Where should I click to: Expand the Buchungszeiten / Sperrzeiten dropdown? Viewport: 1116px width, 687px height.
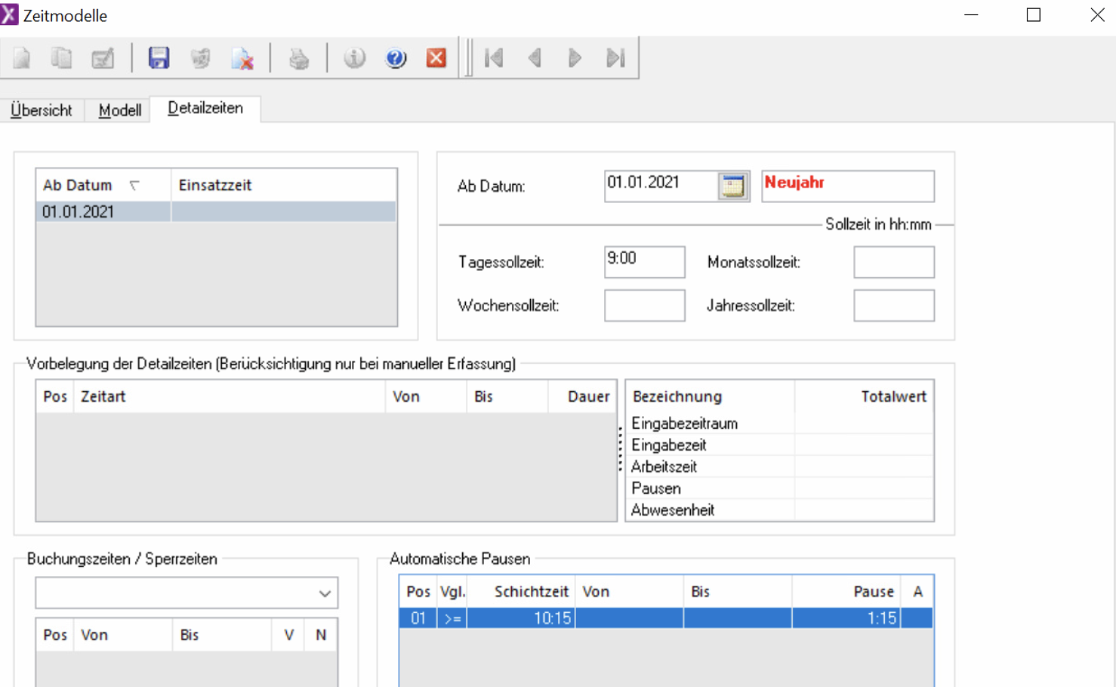click(x=325, y=593)
